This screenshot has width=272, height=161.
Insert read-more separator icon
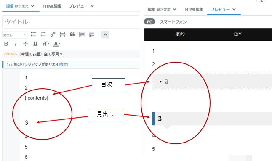click(x=62, y=34)
